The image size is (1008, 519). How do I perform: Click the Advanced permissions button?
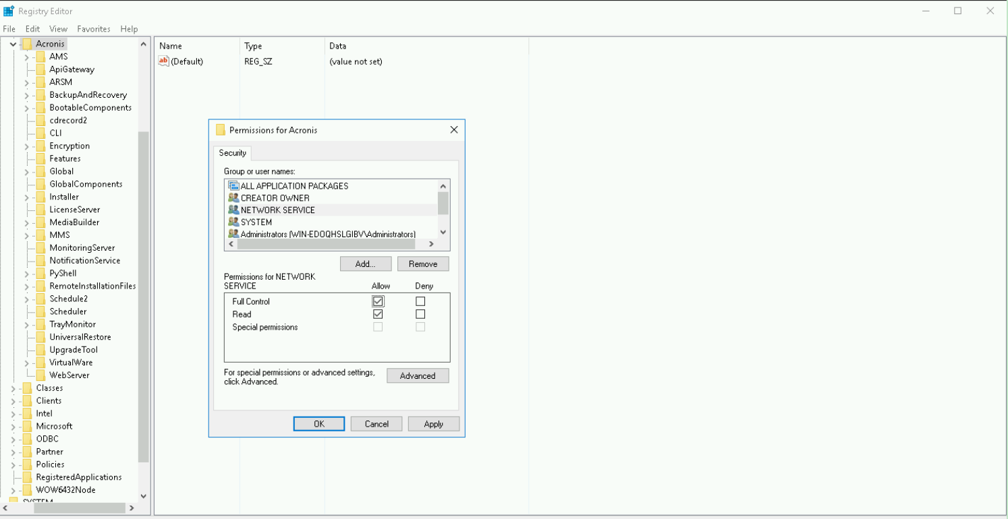(417, 375)
